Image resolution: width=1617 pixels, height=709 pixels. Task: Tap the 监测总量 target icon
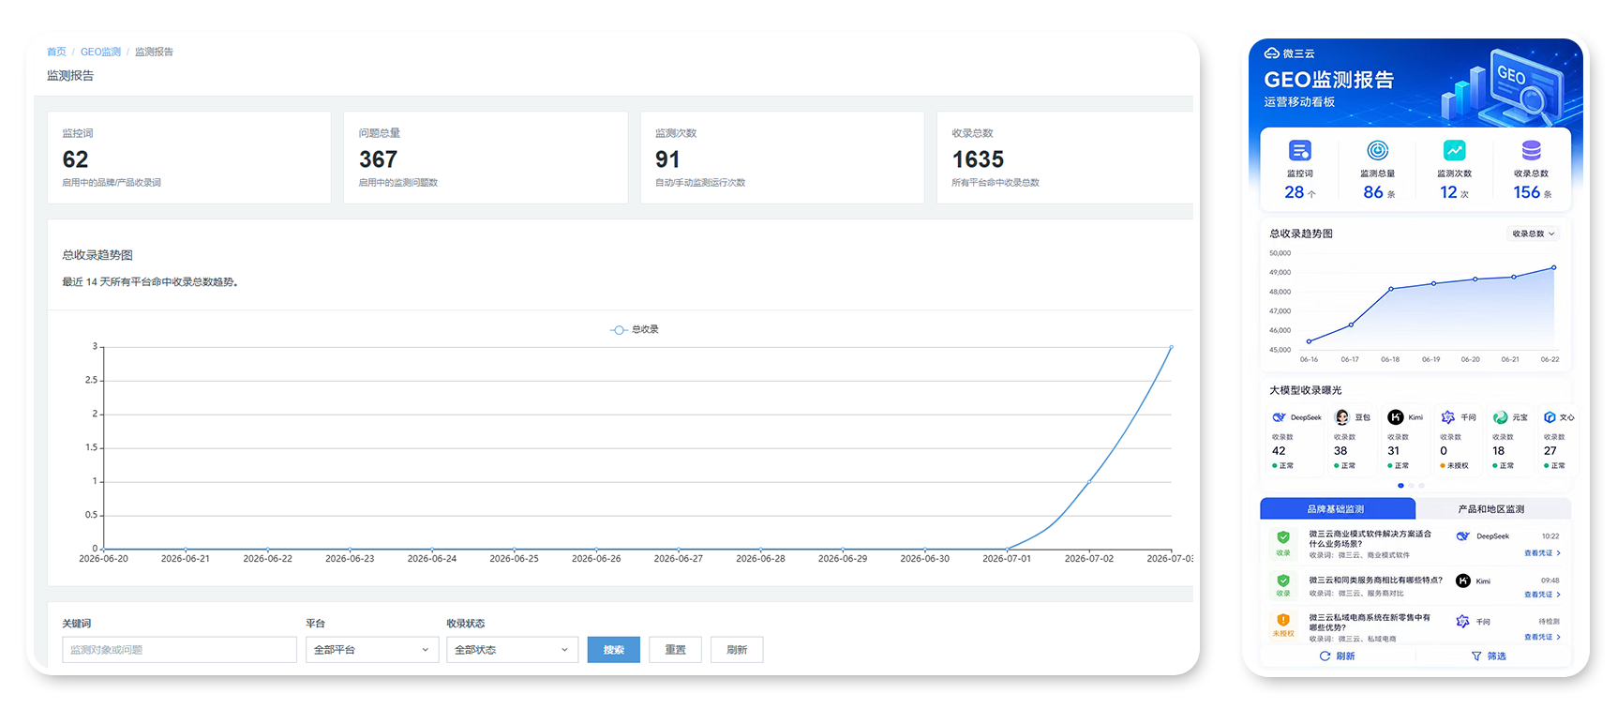pos(1377,150)
